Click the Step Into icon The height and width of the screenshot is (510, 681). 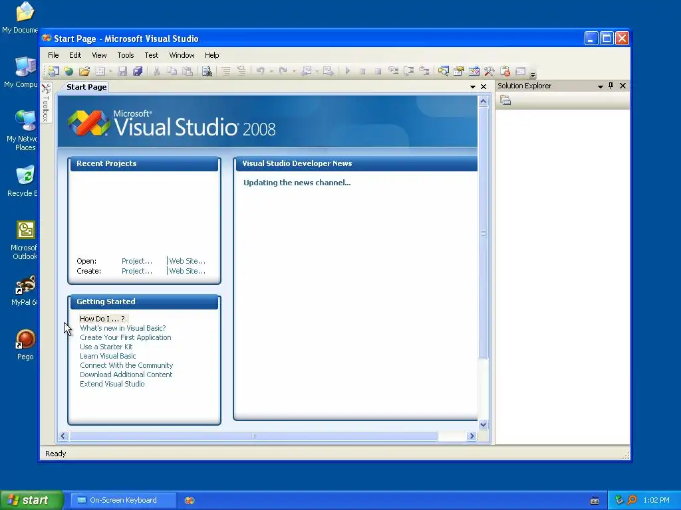point(393,71)
